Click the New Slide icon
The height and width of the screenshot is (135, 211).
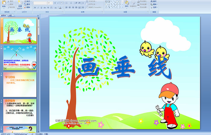[20, 3]
